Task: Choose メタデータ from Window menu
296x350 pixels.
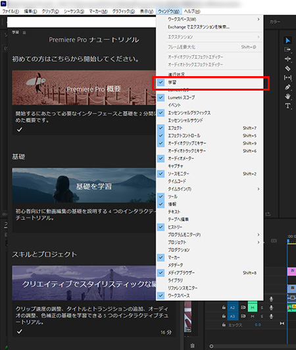Action: pos(209,265)
